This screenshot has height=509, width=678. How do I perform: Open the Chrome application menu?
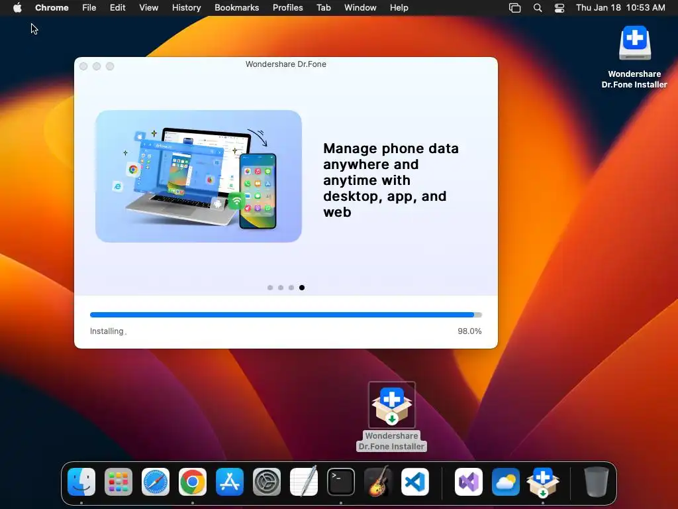[x=52, y=8]
